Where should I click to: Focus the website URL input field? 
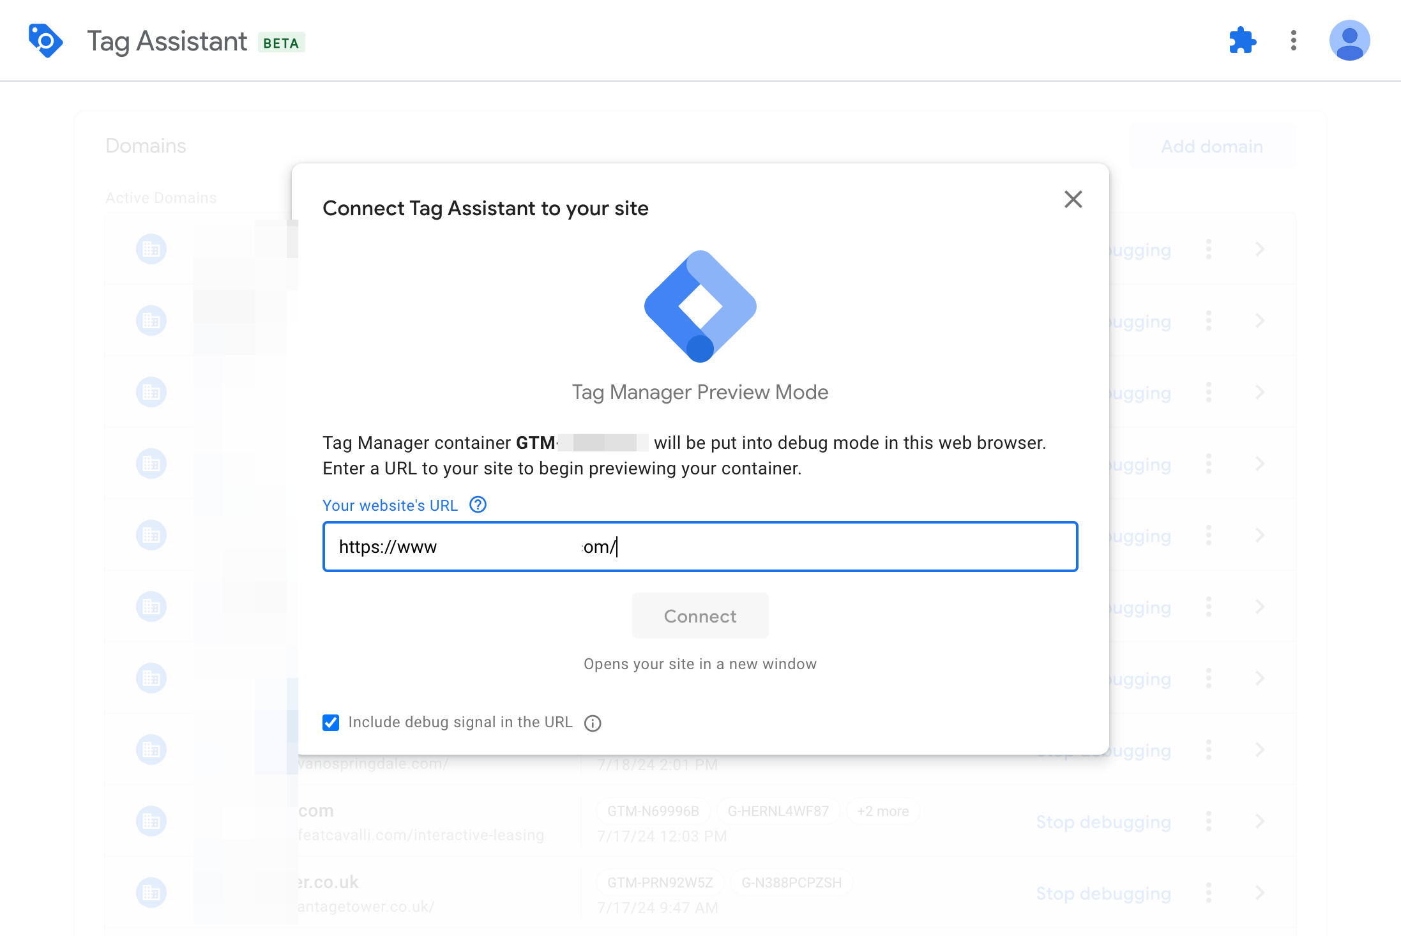pyautogui.click(x=700, y=547)
